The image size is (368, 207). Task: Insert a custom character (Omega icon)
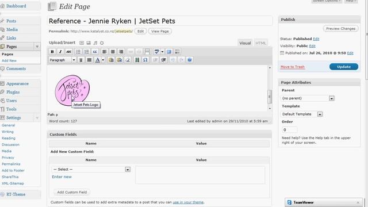[145, 60]
